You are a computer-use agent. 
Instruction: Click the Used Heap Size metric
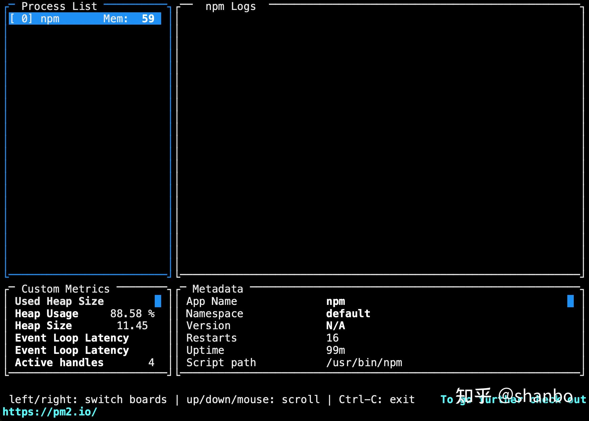(59, 301)
